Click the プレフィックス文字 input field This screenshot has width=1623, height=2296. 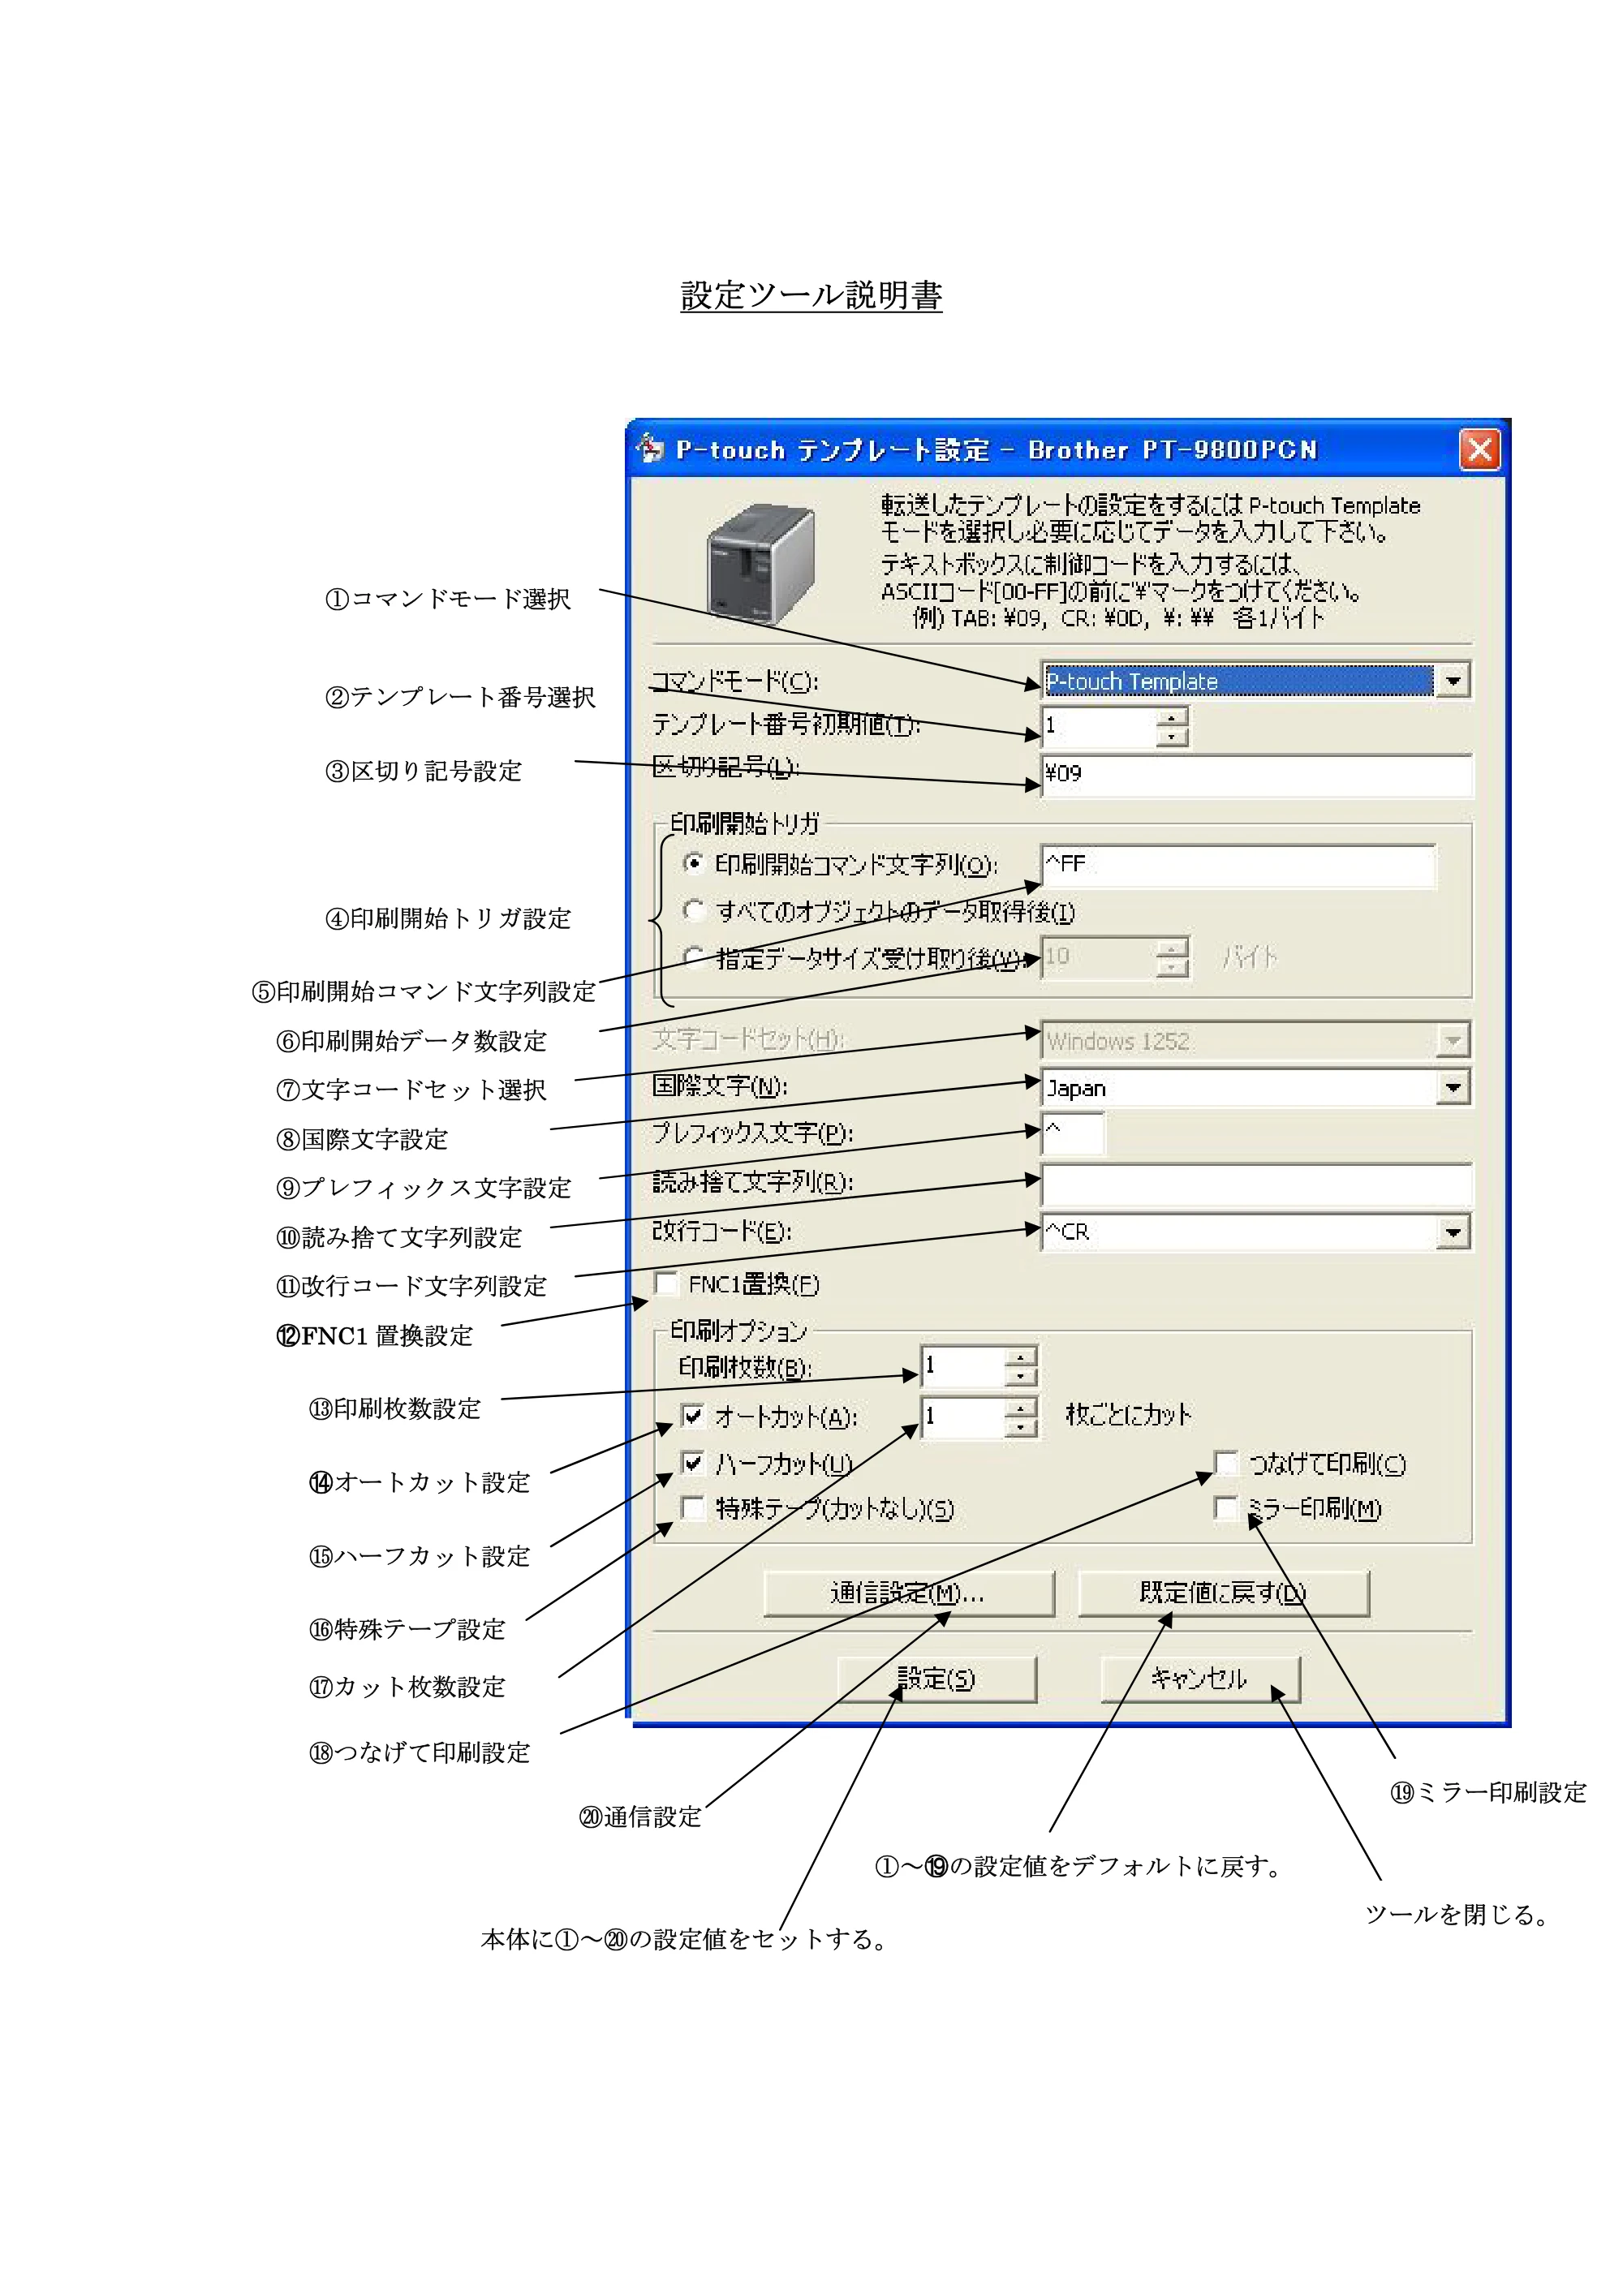[x=1073, y=1134]
